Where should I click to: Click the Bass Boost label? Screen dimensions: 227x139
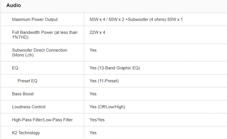coord(23,94)
